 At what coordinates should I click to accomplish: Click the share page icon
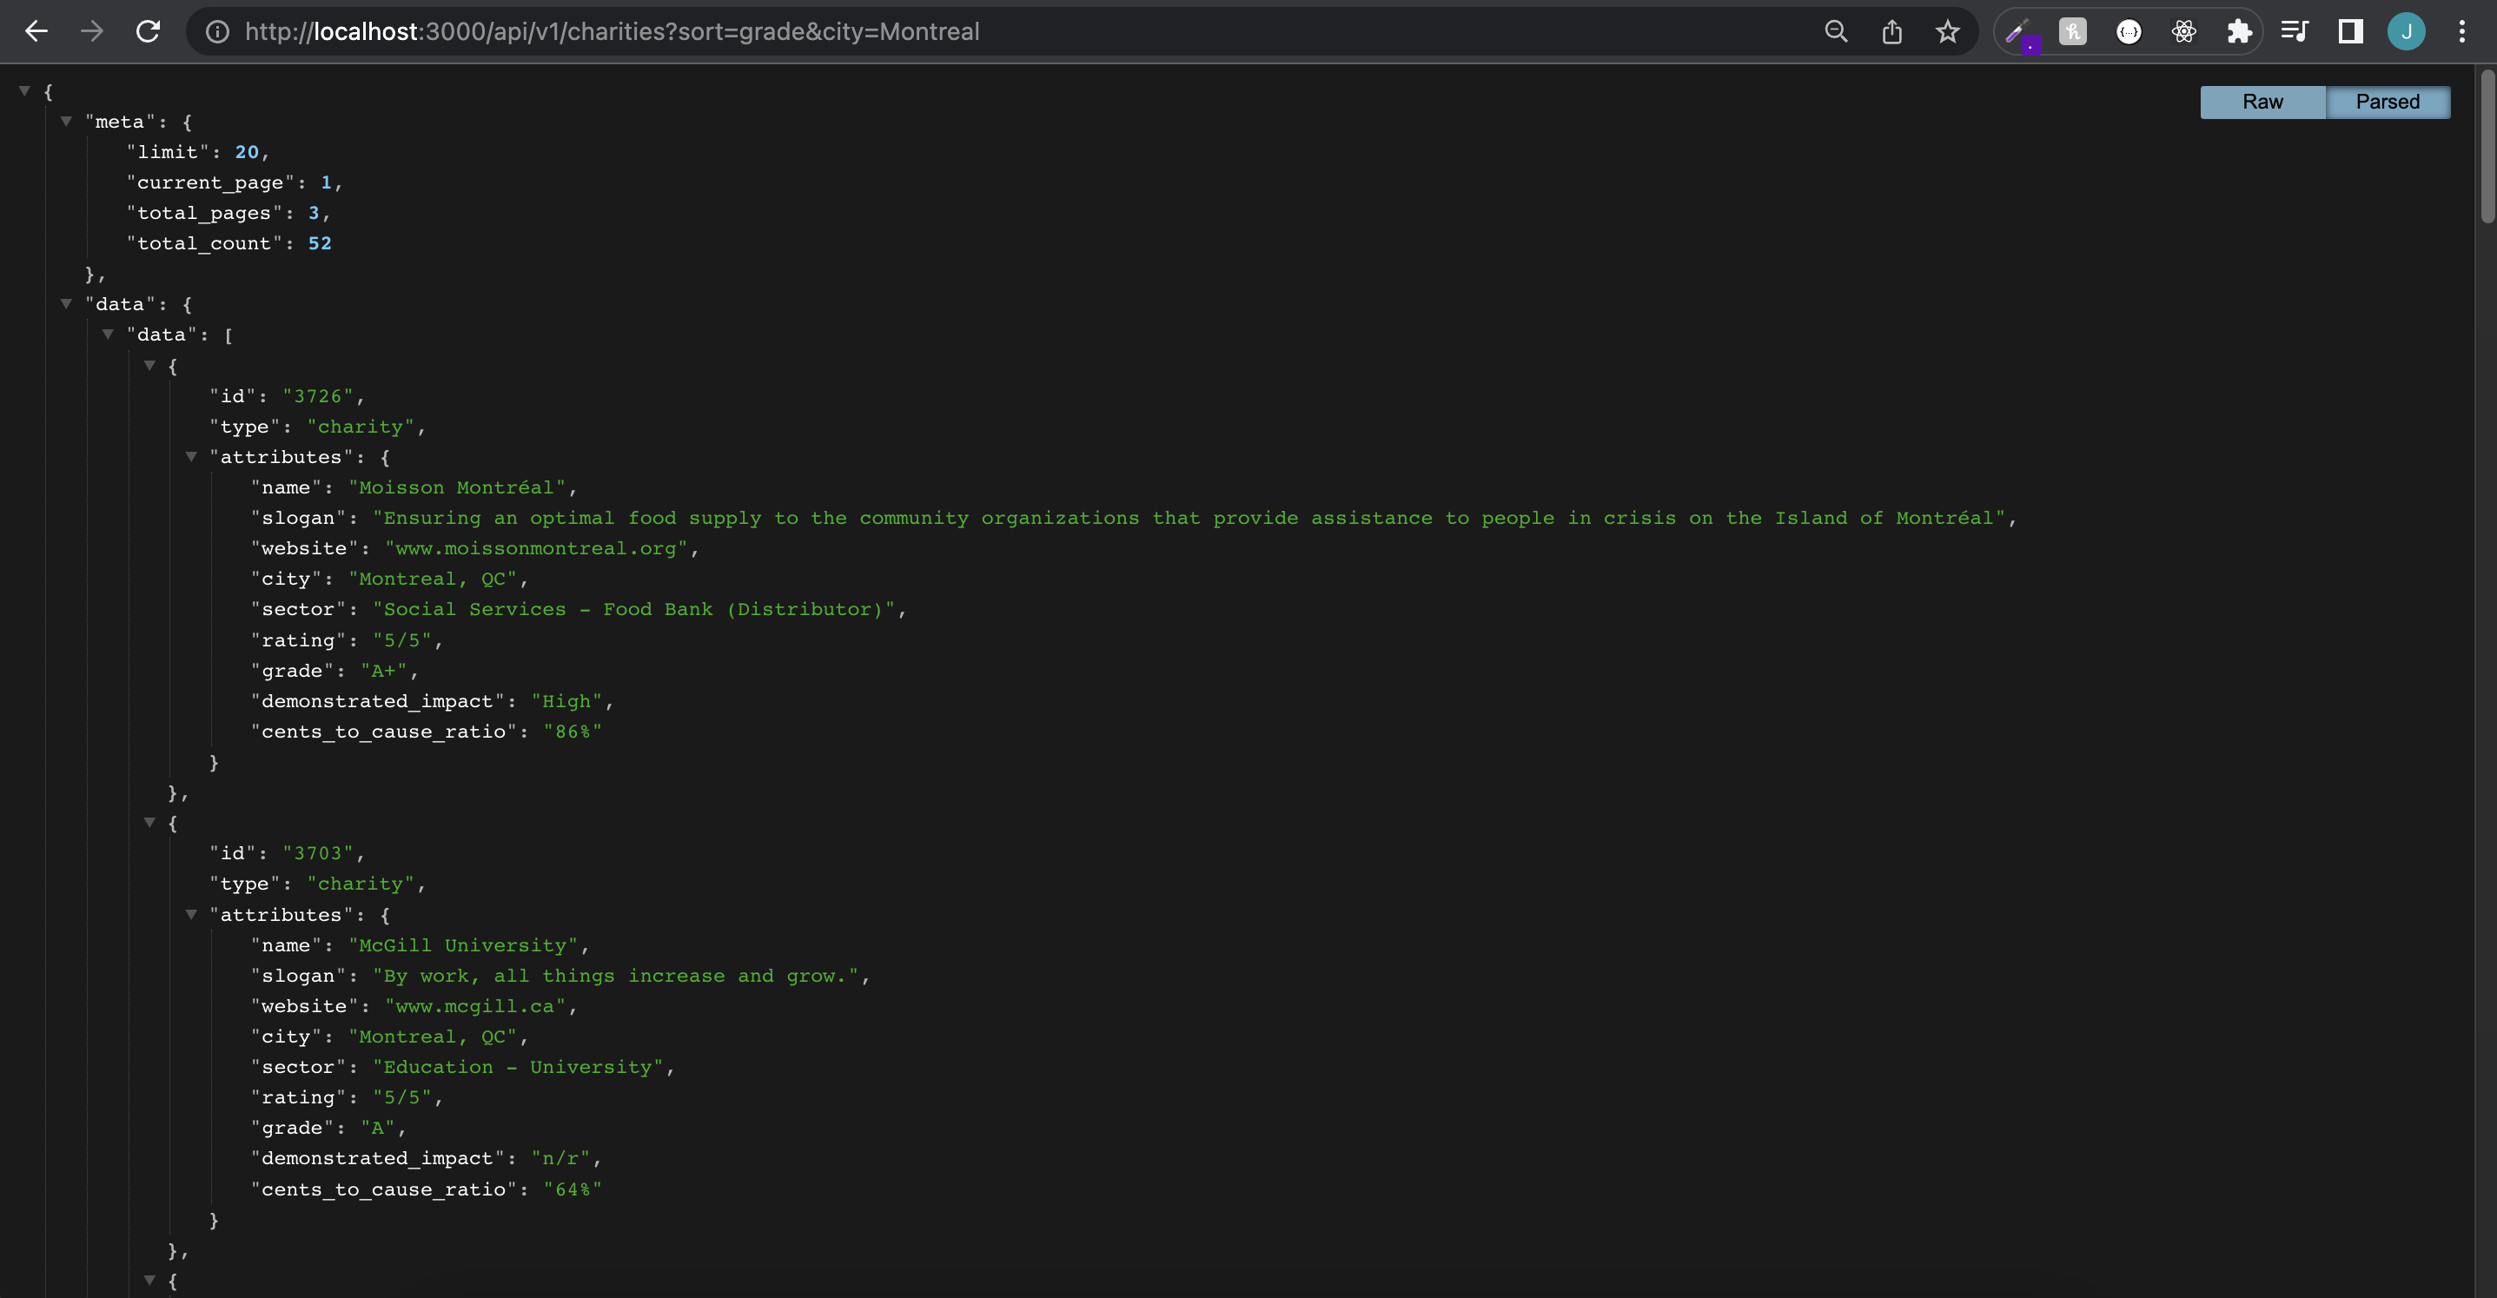coord(1891,31)
